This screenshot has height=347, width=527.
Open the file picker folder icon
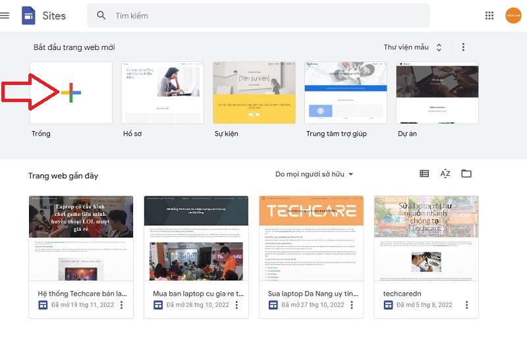click(x=466, y=174)
